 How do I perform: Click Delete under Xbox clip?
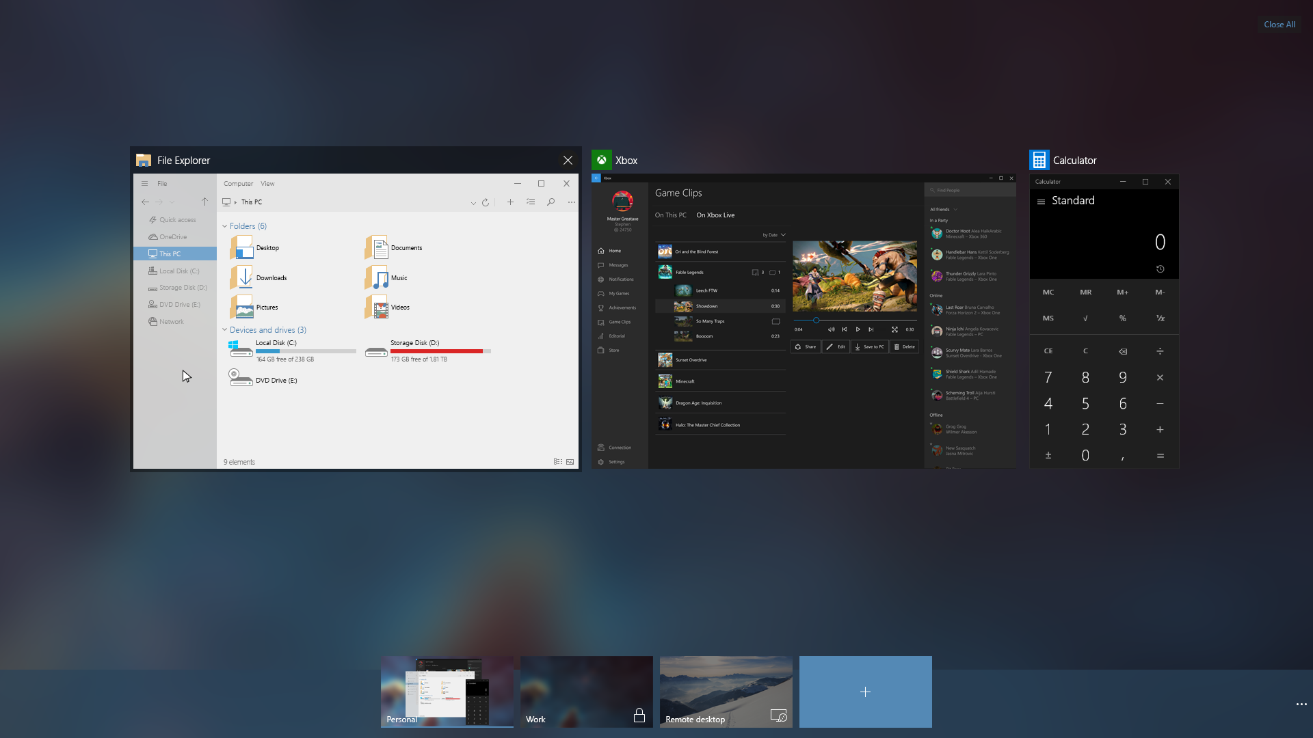pos(904,346)
